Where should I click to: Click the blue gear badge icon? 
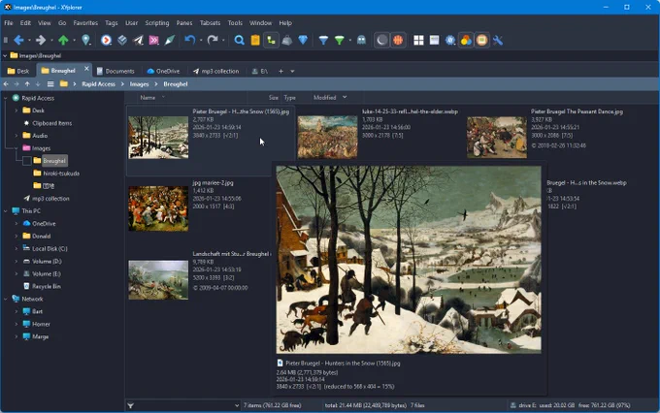click(450, 40)
